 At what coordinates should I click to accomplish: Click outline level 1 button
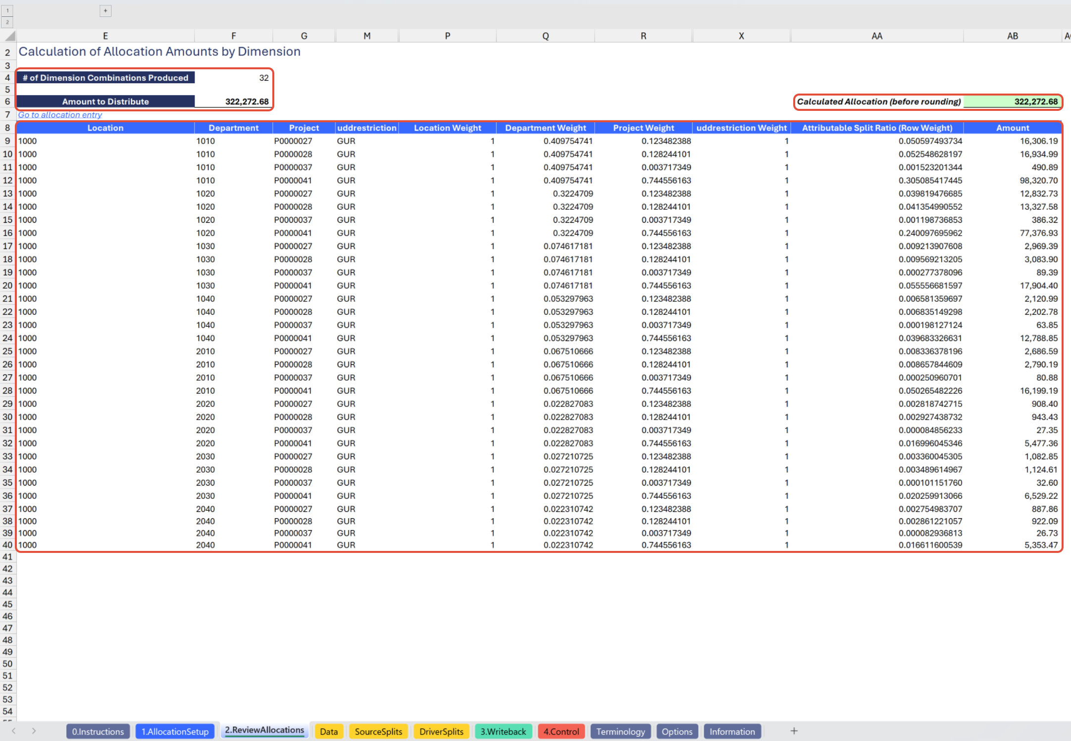(7, 11)
